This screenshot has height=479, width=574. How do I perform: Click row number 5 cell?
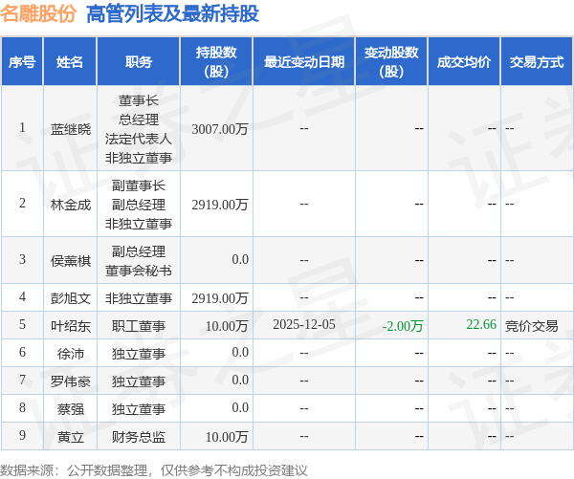pyautogui.click(x=22, y=324)
